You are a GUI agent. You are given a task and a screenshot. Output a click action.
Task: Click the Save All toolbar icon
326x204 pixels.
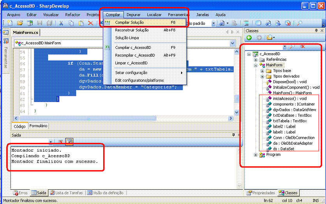(x=49, y=23)
